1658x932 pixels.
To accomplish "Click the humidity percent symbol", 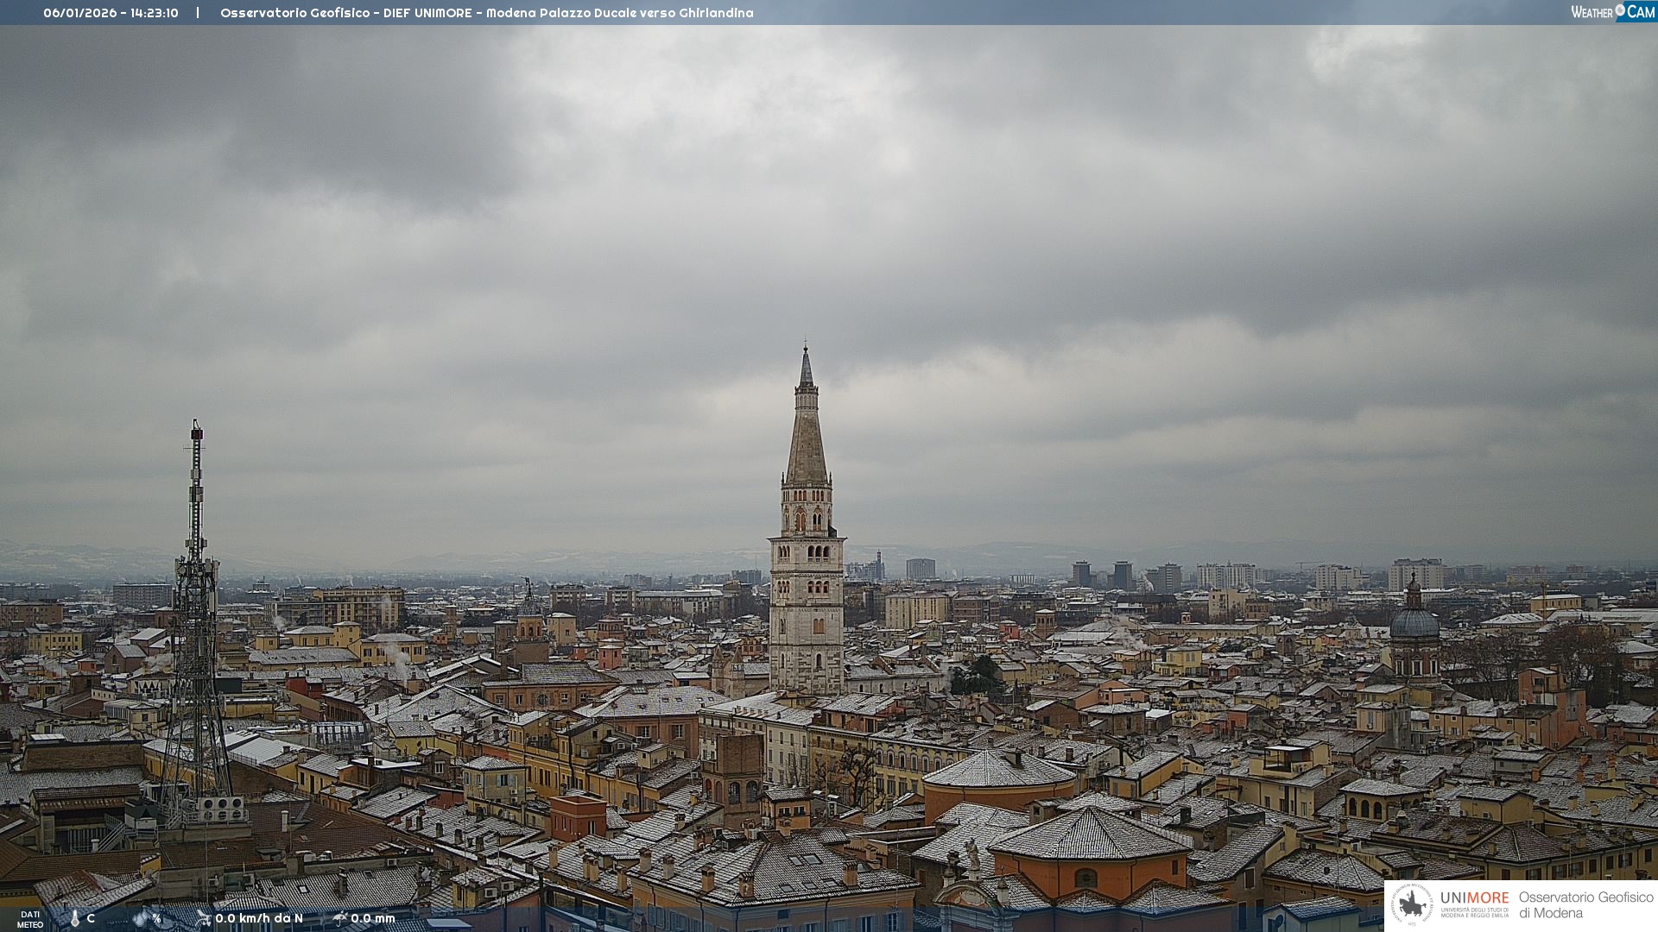I will (x=156, y=919).
